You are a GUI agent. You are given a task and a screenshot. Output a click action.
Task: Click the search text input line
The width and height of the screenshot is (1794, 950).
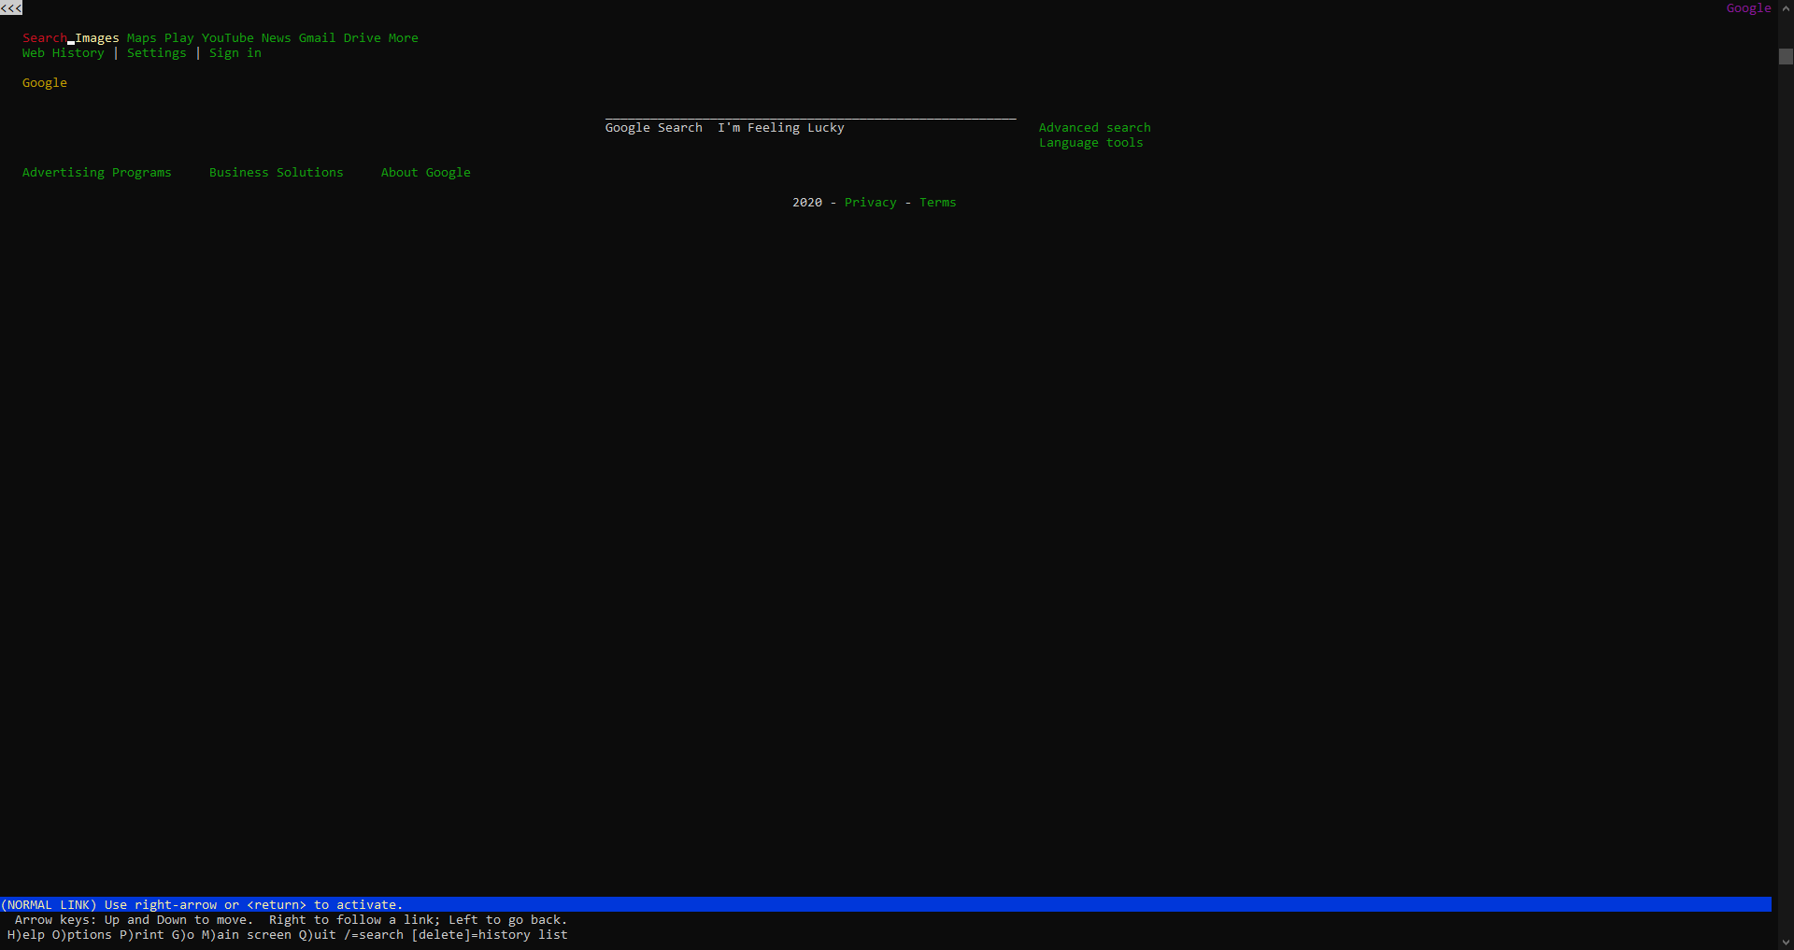click(811, 114)
